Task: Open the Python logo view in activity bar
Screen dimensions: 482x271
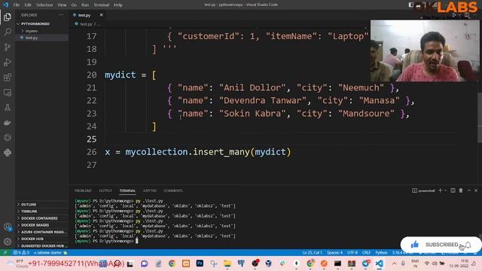Action: pos(8,152)
